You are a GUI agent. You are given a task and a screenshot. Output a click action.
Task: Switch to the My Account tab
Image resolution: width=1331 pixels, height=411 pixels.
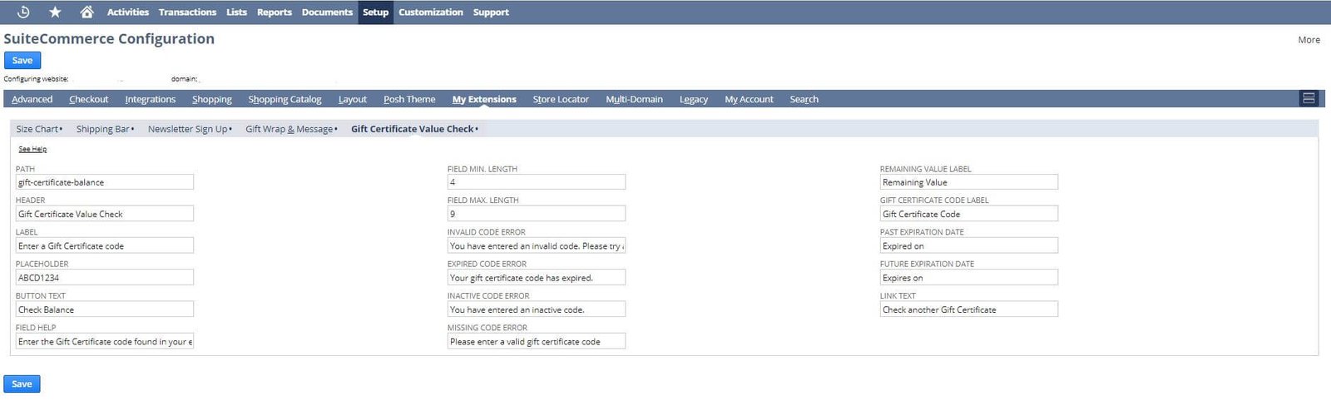click(x=749, y=99)
